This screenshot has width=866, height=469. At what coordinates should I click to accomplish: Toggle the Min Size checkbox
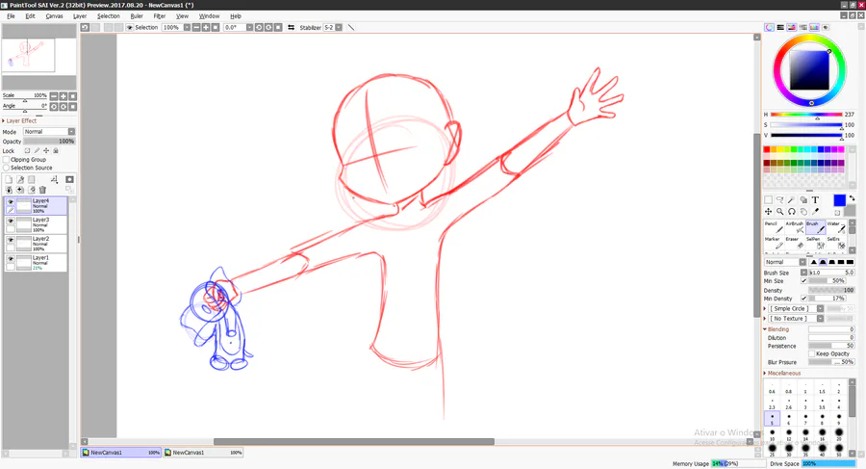pyautogui.click(x=803, y=281)
